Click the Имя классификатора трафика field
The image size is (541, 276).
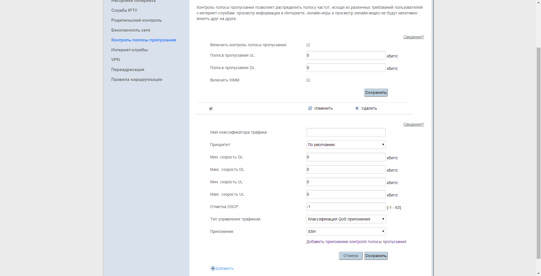click(x=346, y=132)
